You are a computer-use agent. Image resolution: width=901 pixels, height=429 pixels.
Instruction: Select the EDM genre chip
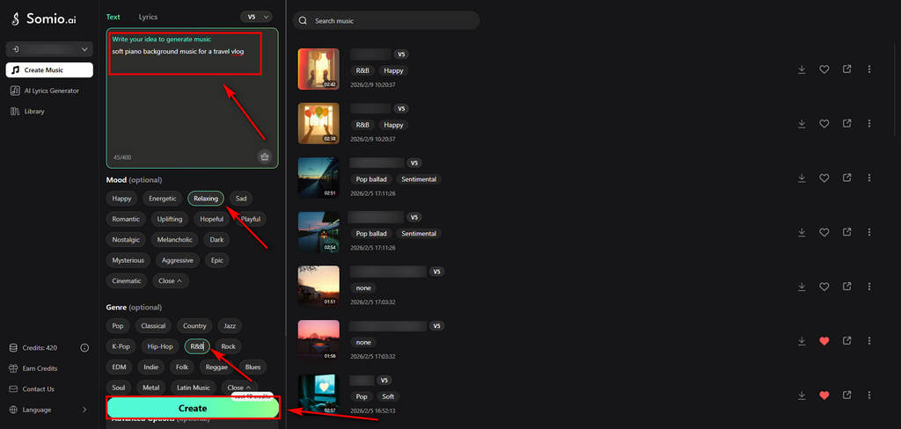[120, 367]
